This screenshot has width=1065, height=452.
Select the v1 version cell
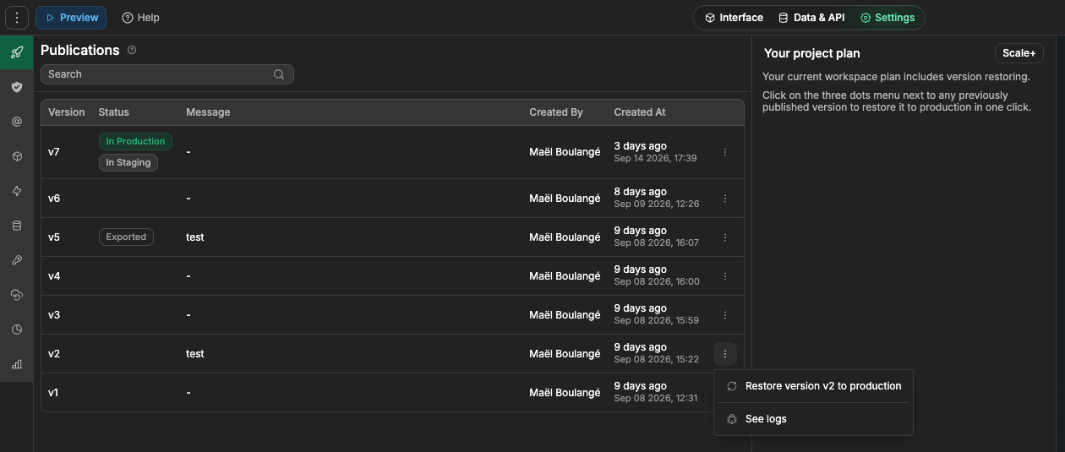point(54,393)
